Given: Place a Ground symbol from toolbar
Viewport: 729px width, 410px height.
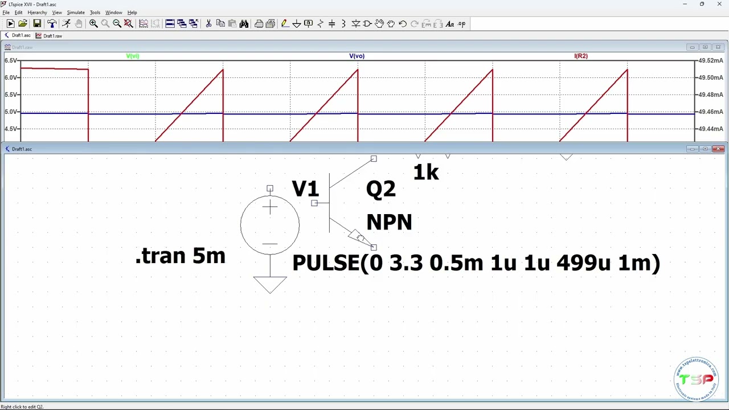Looking at the screenshot, I should click(297, 24).
